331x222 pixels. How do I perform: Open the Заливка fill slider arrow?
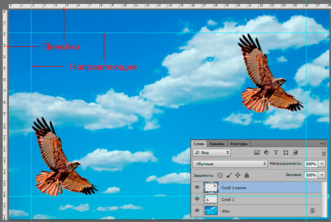(322, 175)
